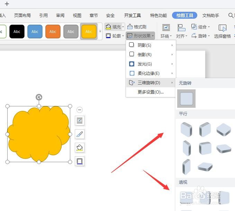The height and width of the screenshot is (211, 235).
Task: Choose parallel preset in row three, left
Action: 186,167
